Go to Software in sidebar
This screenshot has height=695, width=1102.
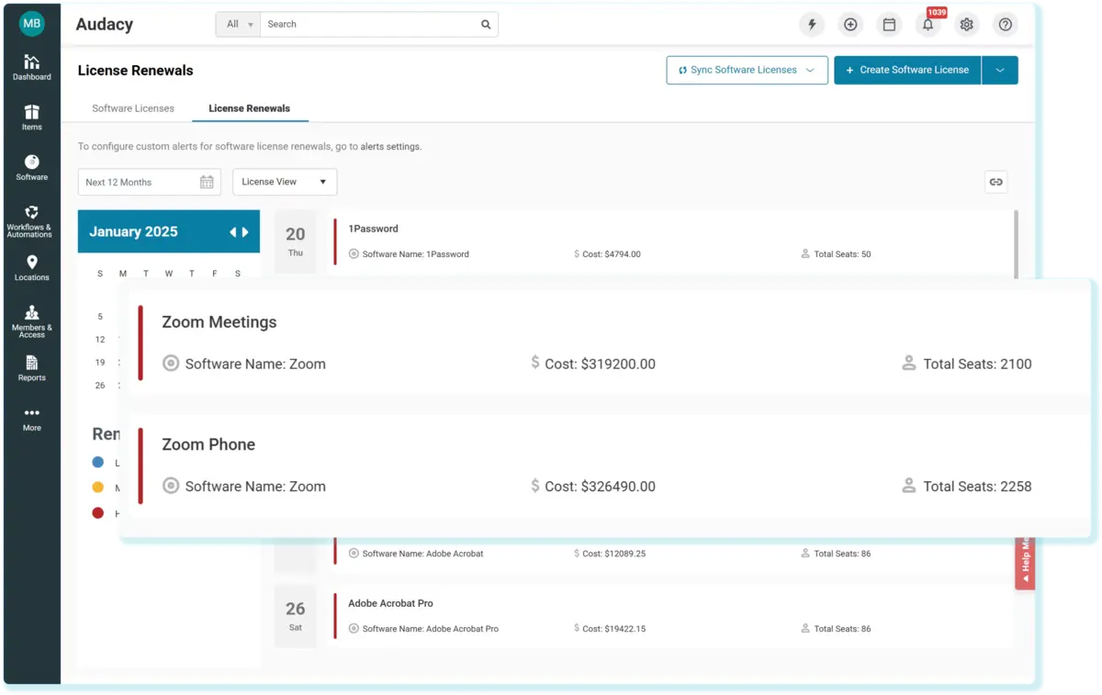pos(31,167)
